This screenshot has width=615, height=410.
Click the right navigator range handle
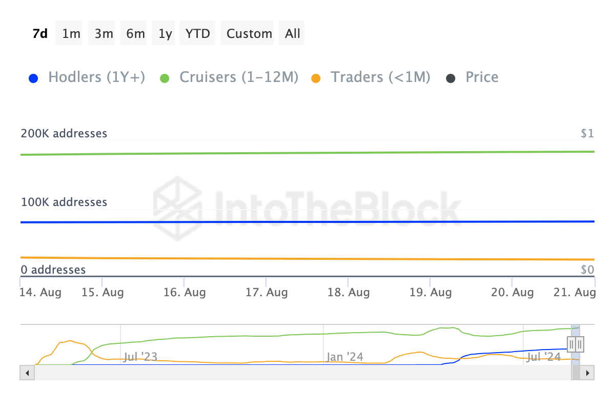point(579,343)
